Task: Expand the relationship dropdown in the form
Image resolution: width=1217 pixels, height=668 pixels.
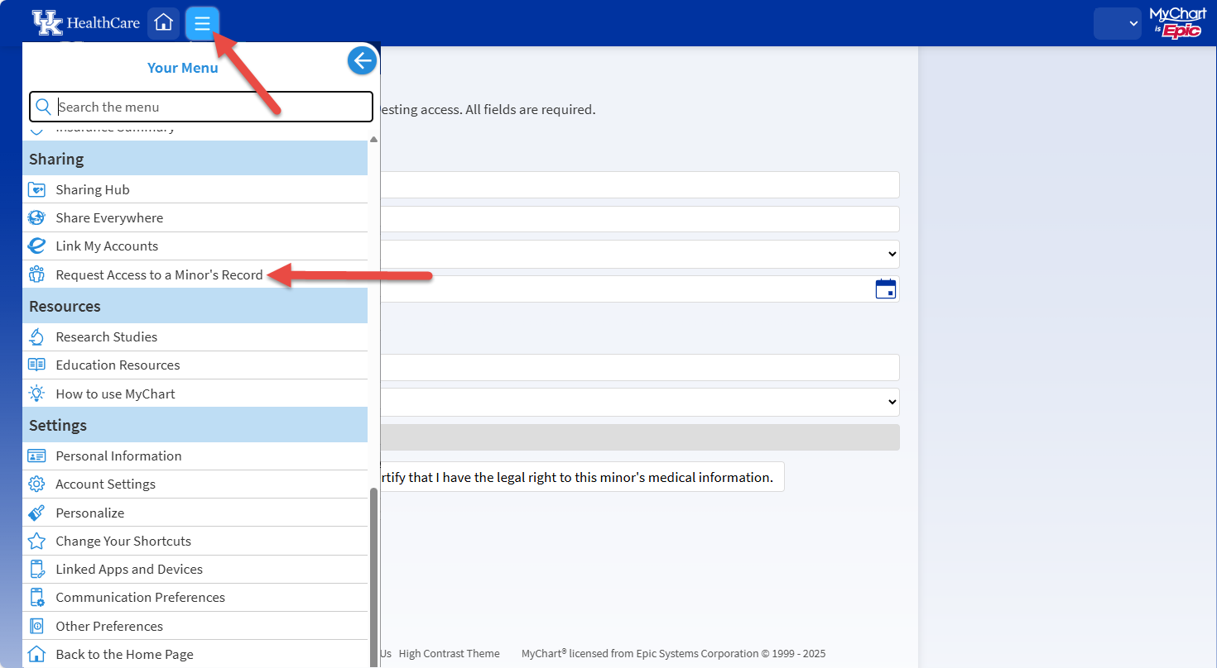Action: (892, 254)
